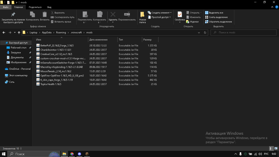Choose Скопировать путь (Copy path)
This screenshot has height=157, width=279.
coord(62,17)
